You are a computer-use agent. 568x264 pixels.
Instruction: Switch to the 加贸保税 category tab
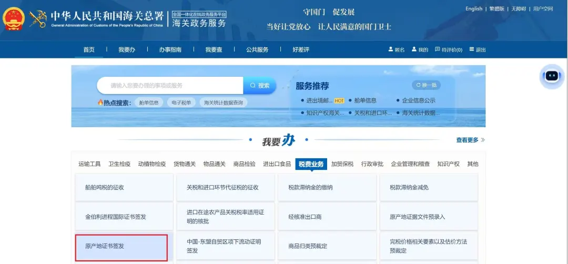point(342,164)
